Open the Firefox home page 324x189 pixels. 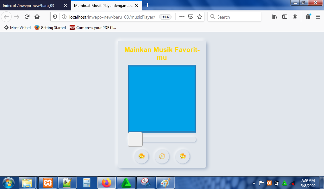37,17
